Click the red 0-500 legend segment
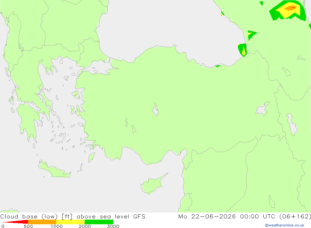Image resolution: width=311 pixels, height=228 pixels. tap(15, 222)
